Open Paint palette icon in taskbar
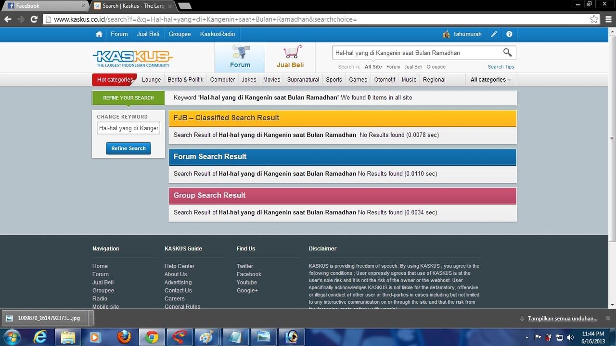This screenshot has width=616, height=346. click(208, 337)
